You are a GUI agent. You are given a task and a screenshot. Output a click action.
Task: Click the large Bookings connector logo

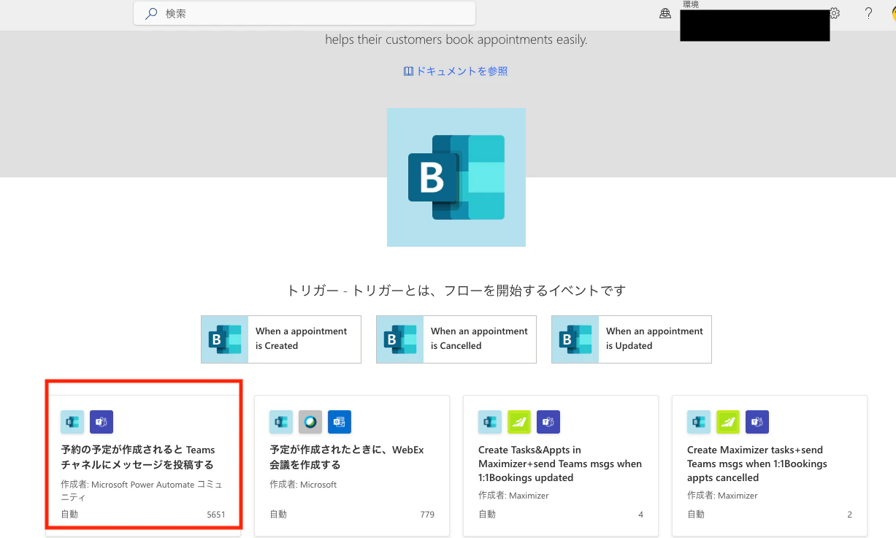(x=456, y=177)
